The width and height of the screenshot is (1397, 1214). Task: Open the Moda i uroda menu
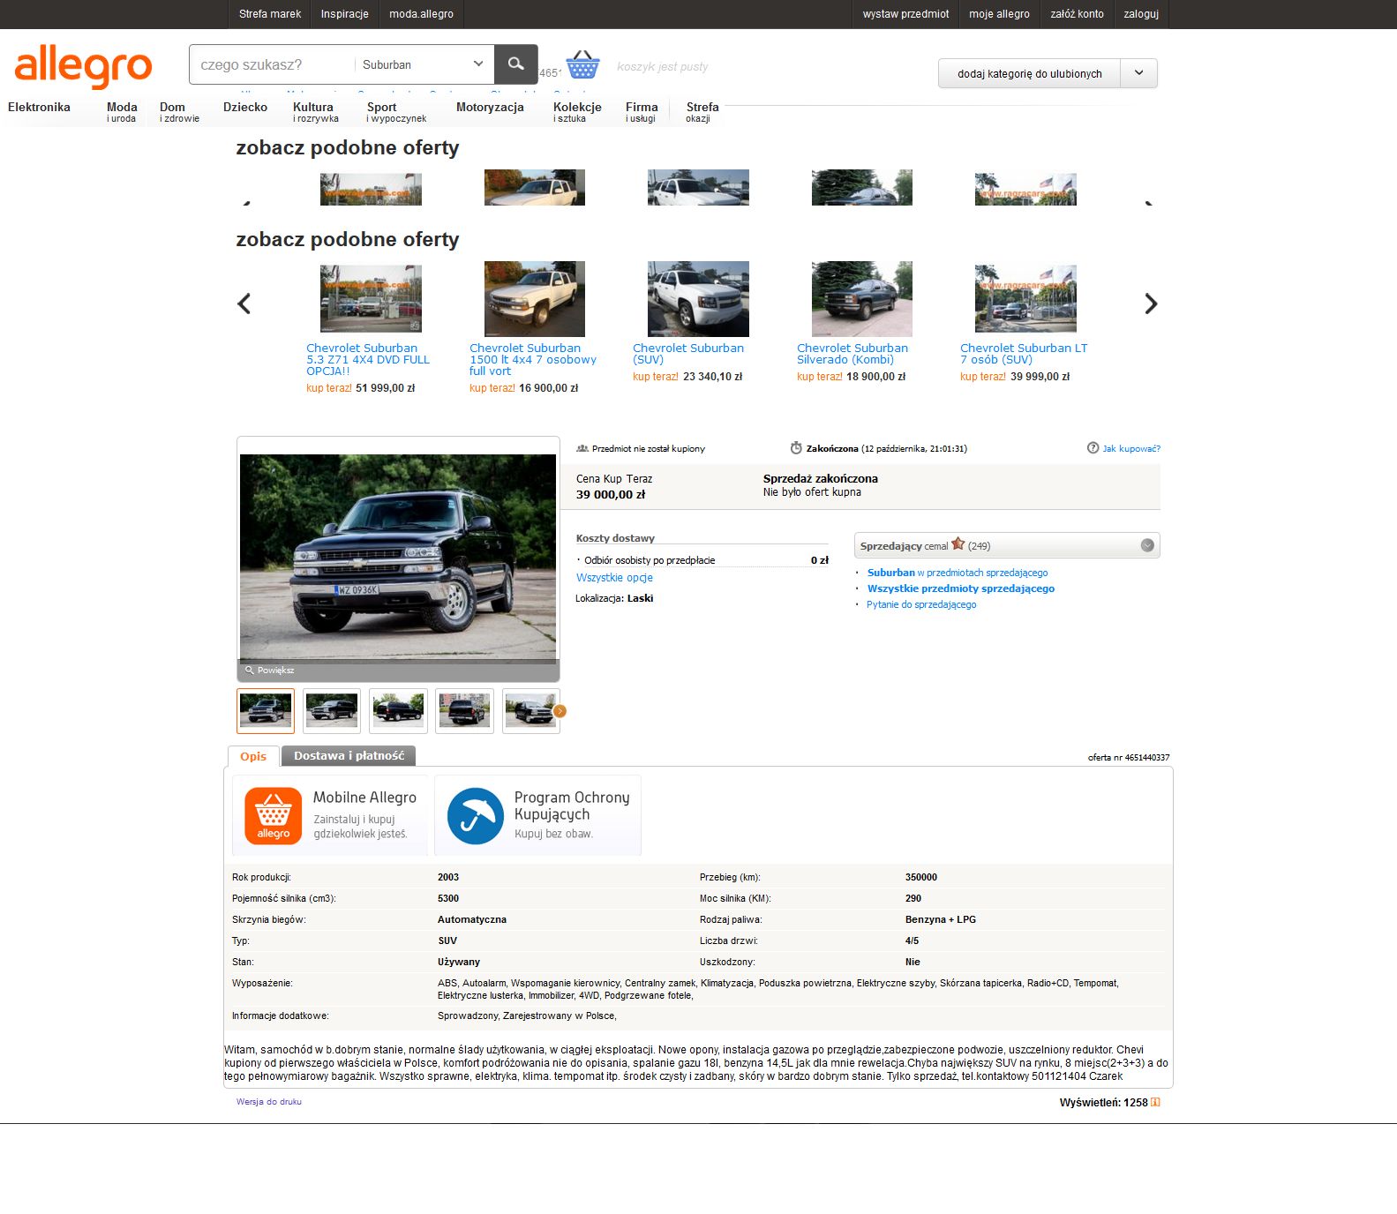122,112
